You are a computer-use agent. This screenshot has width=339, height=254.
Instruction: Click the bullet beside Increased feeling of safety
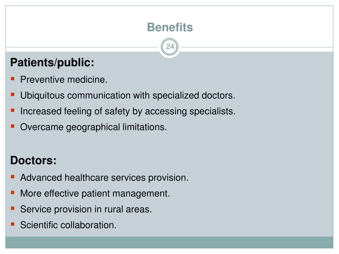pyautogui.click(x=13, y=110)
